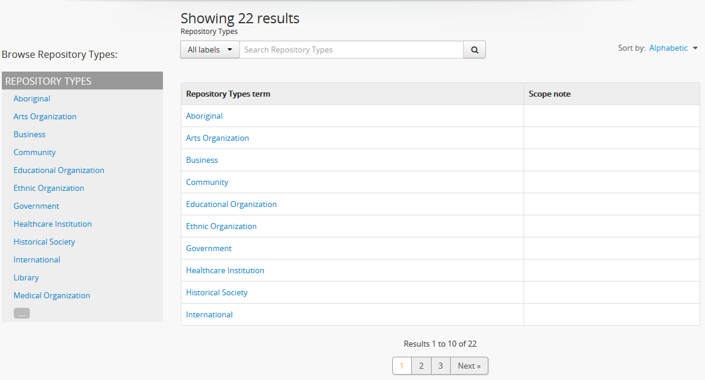Select Ethnic Organization in the sidebar
Image resolution: width=705 pixels, height=380 pixels.
coord(49,188)
